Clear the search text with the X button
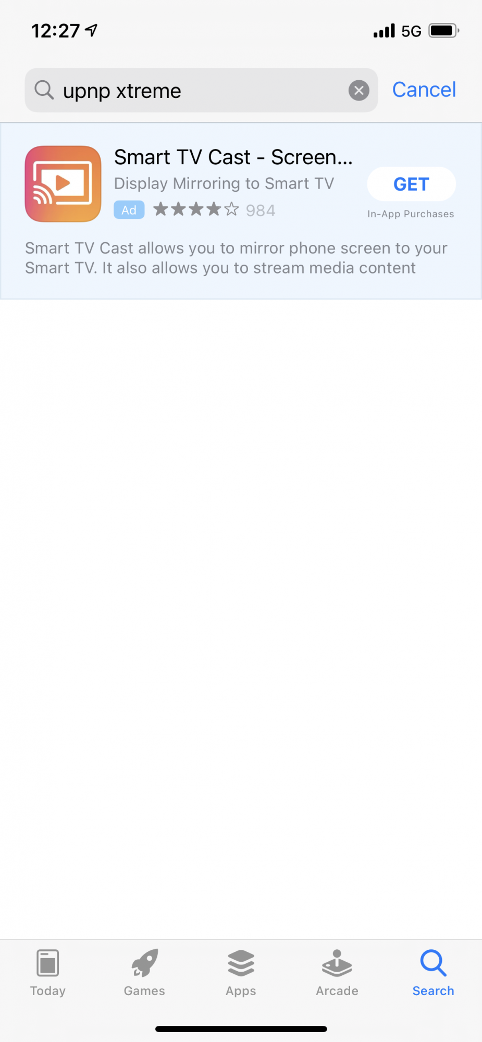 point(359,90)
